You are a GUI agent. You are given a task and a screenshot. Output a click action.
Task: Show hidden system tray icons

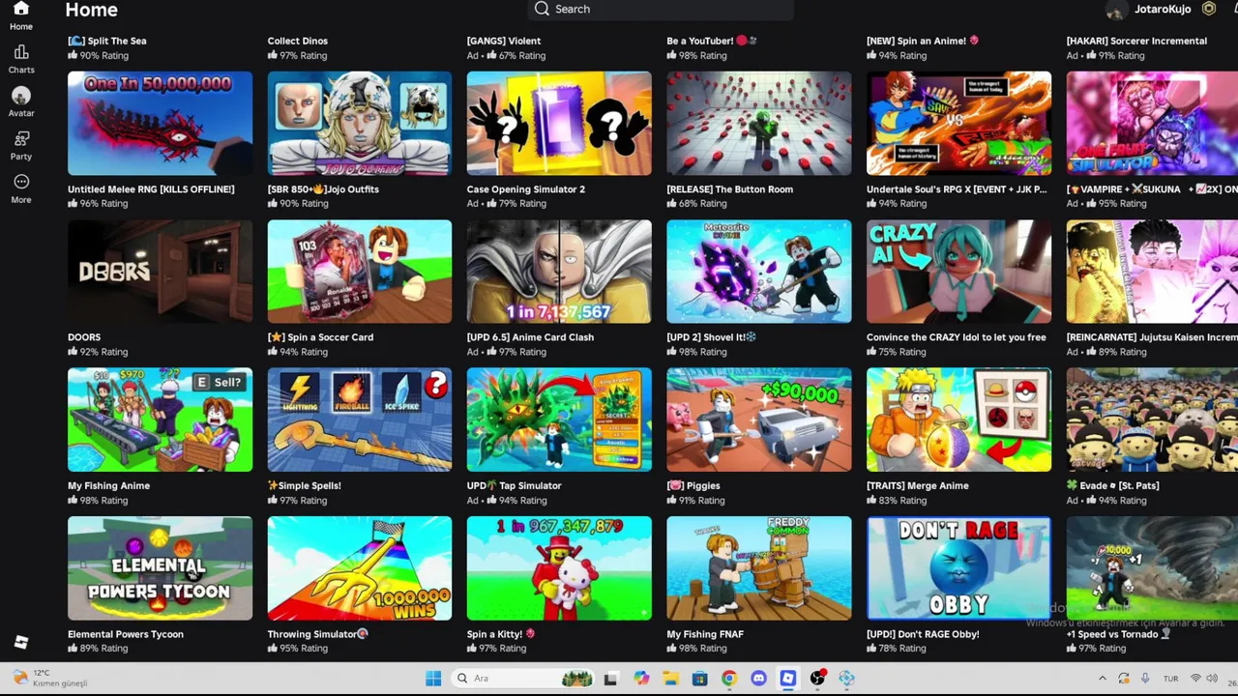(1102, 679)
